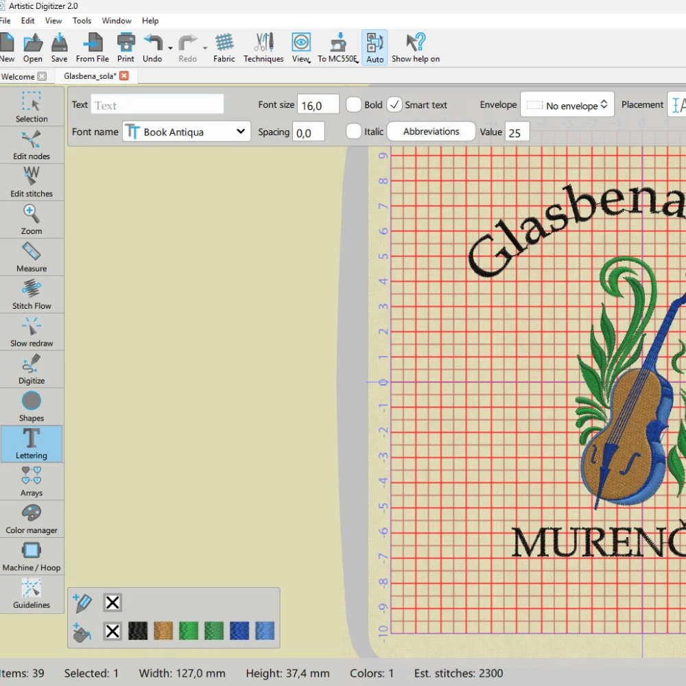Activate the Stitch Flow tool
The height and width of the screenshot is (686, 686).
coord(32,294)
